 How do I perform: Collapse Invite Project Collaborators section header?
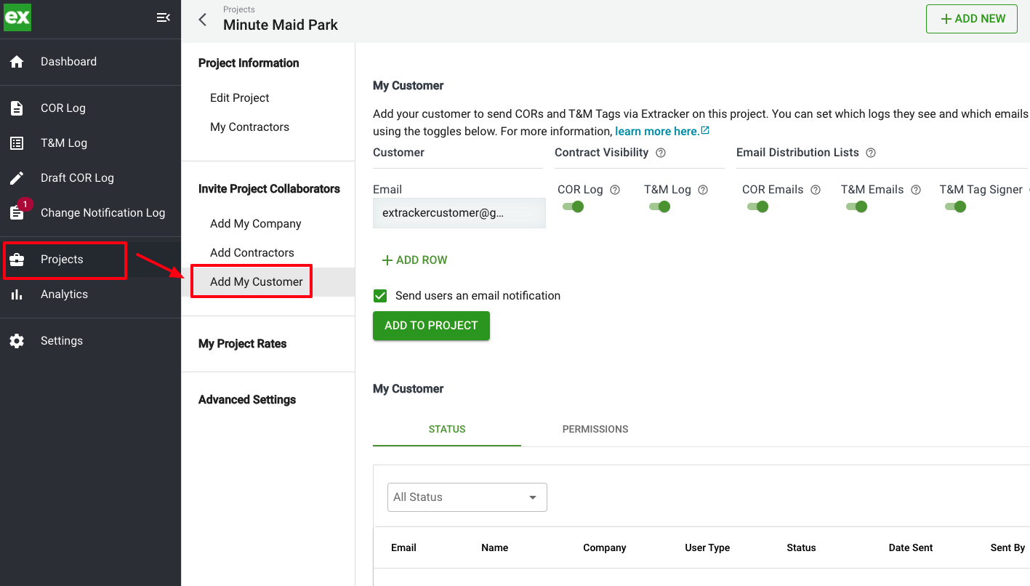pyautogui.click(x=269, y=189)
